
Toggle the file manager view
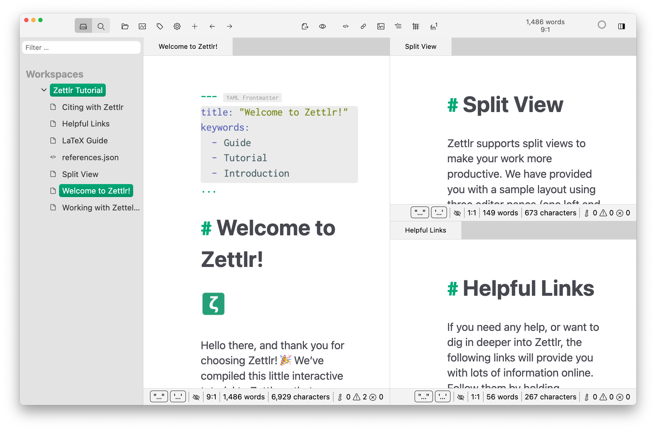pos(83,26)
